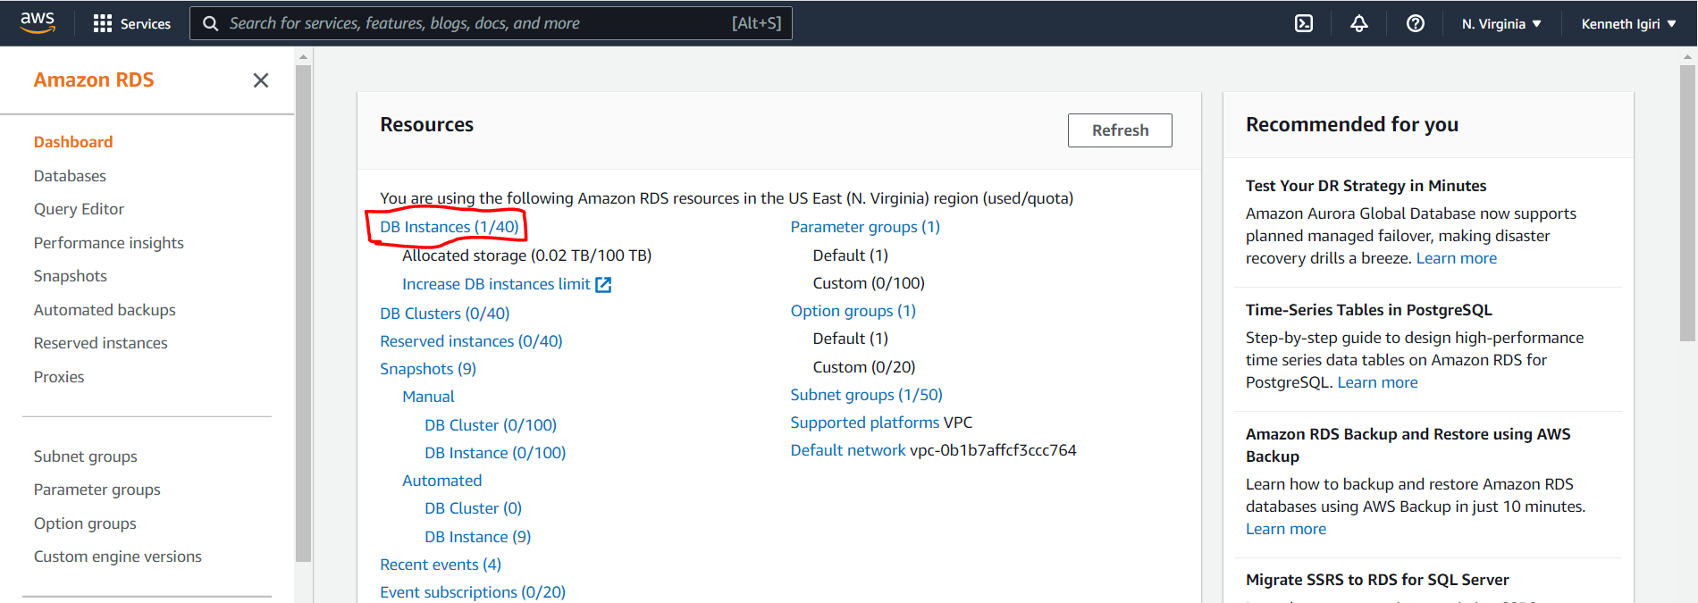Open Default network vpc link

pyautogui.click(x=847, y=449)
